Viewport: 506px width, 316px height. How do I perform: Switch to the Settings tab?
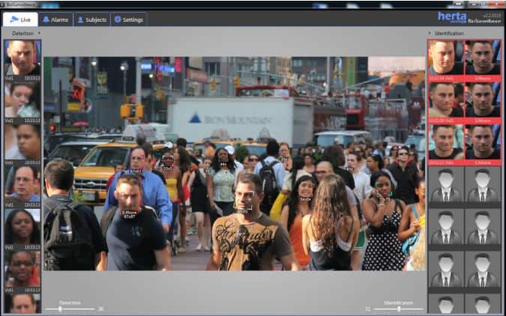[x=129, y=19]
